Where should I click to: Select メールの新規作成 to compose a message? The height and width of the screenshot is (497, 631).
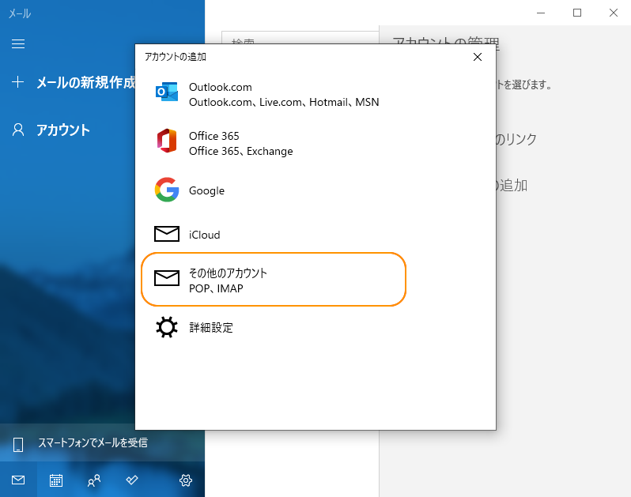[85, 82]
